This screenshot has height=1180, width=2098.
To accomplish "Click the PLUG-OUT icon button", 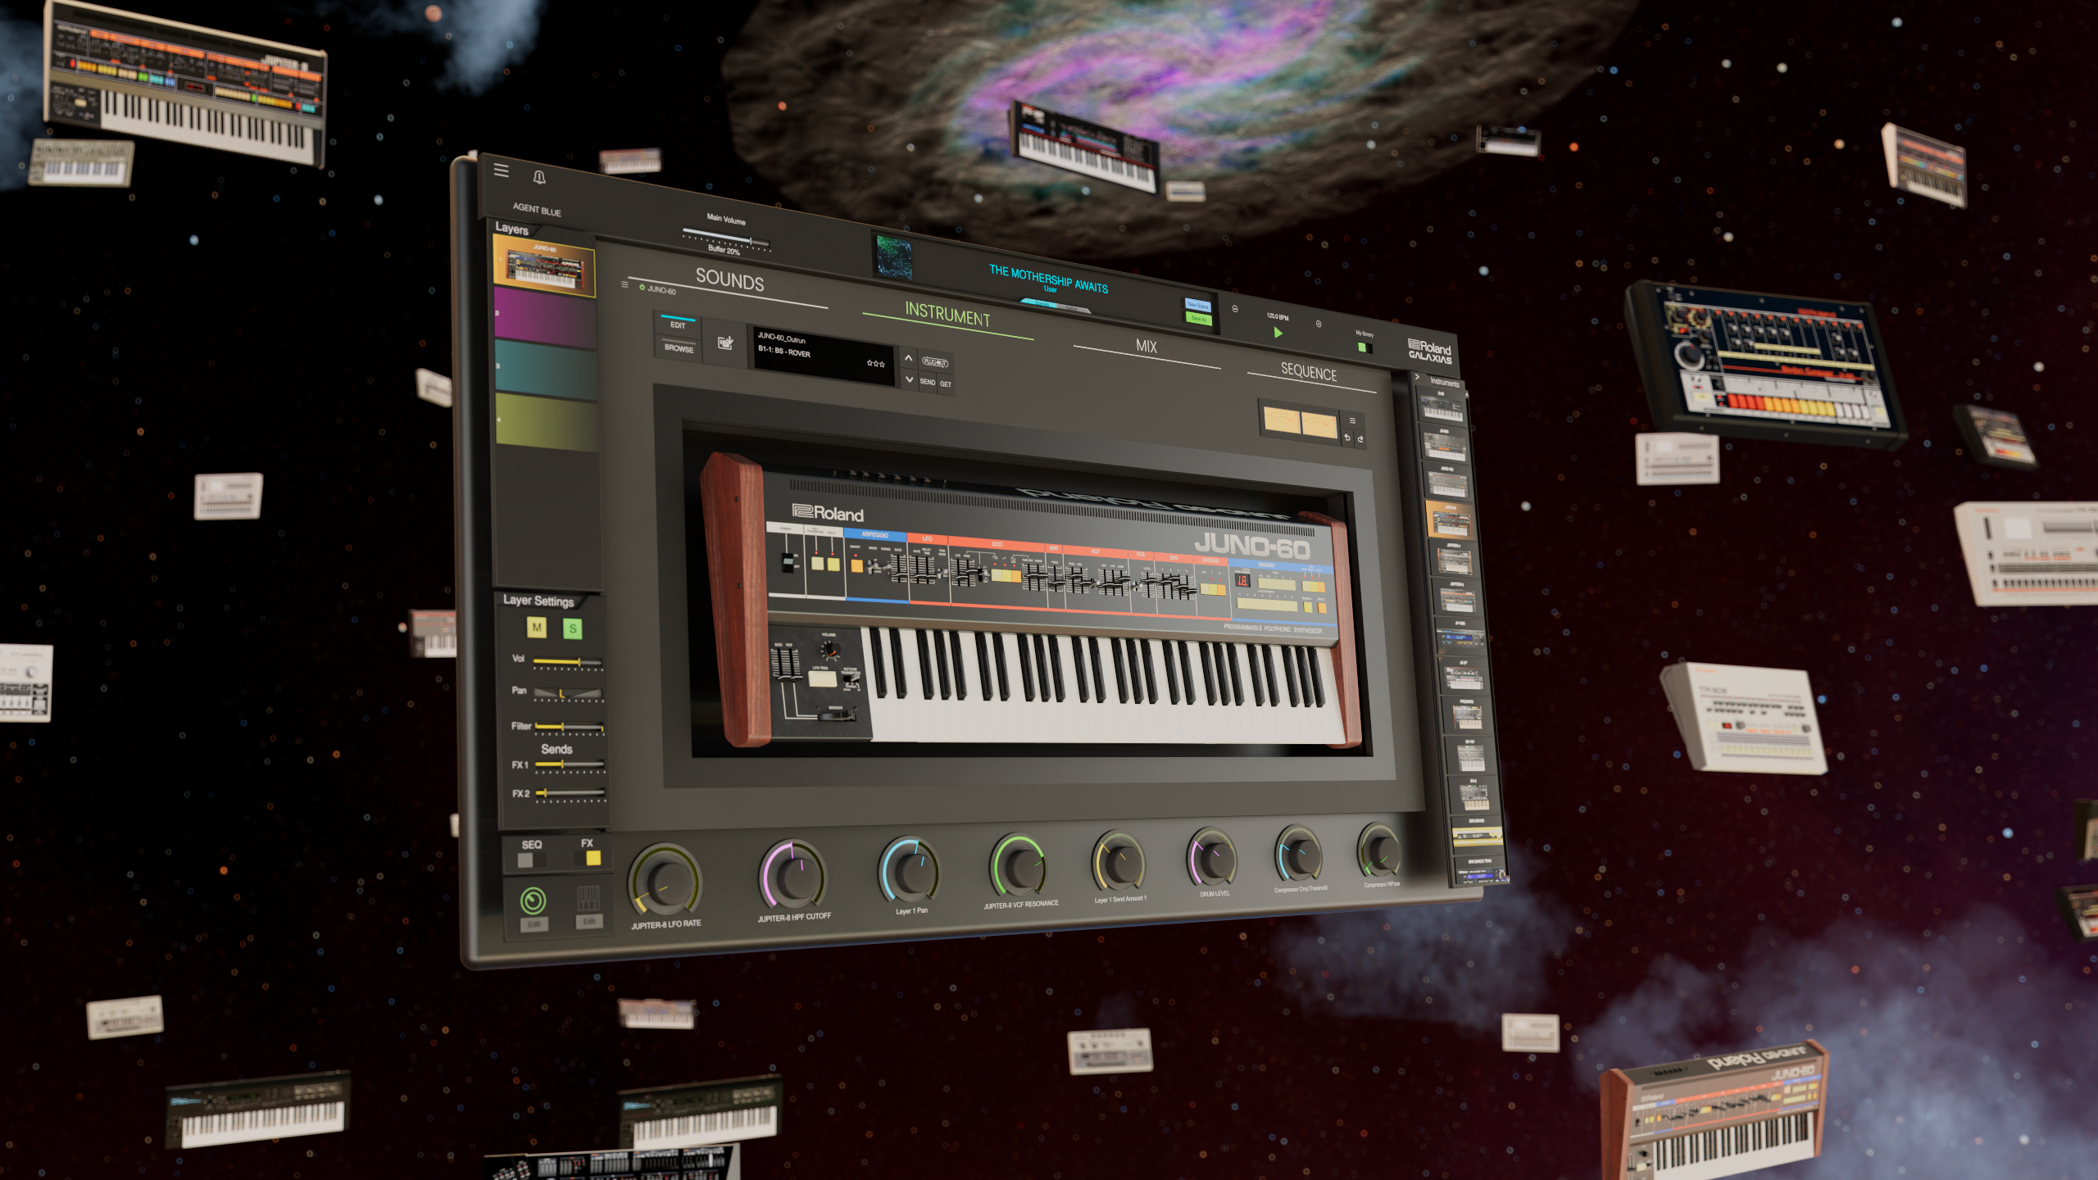I will (935, 362).
